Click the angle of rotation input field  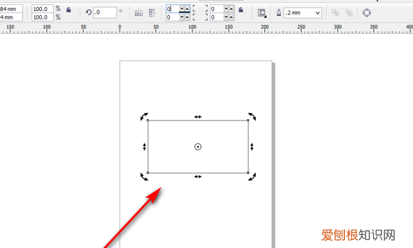[105, 12]
